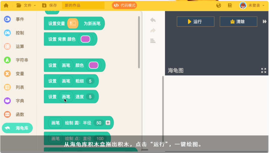This screenshot has height=153, width=269.
Task: Click the align blocks icon
Action: click(153, 41)
